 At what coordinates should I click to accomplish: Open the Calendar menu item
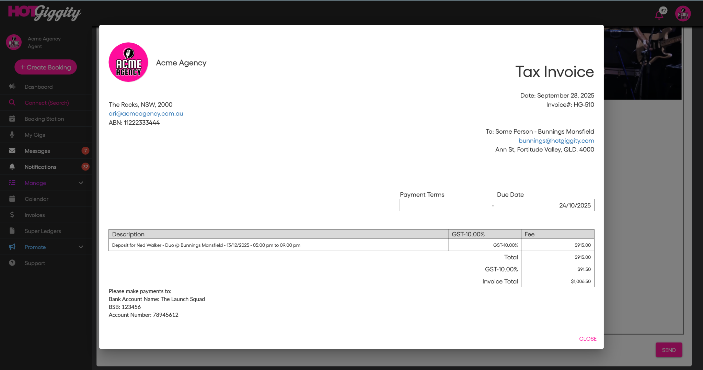46,199
